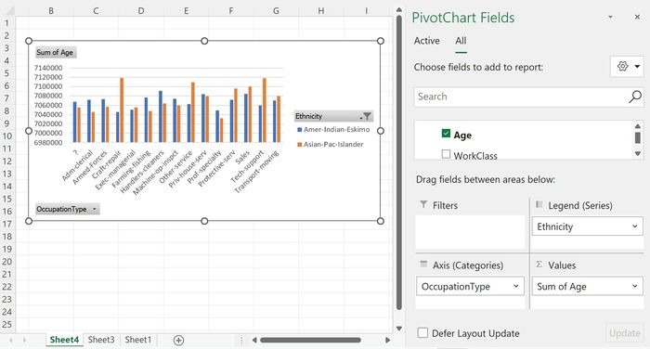Click the chart's top-left resize handle
650x349 pixels.
point(29,41)
